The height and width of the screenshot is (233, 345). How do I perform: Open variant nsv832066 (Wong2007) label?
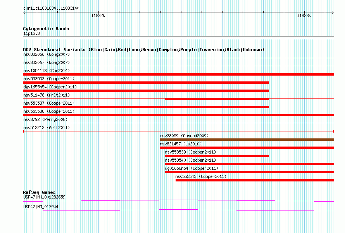47,54
